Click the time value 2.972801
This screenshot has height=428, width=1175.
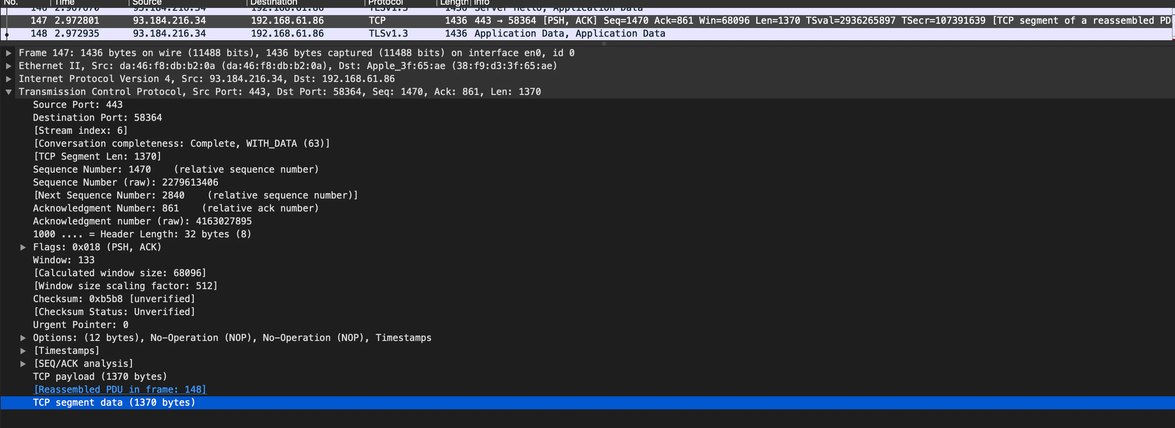(77, 21)
